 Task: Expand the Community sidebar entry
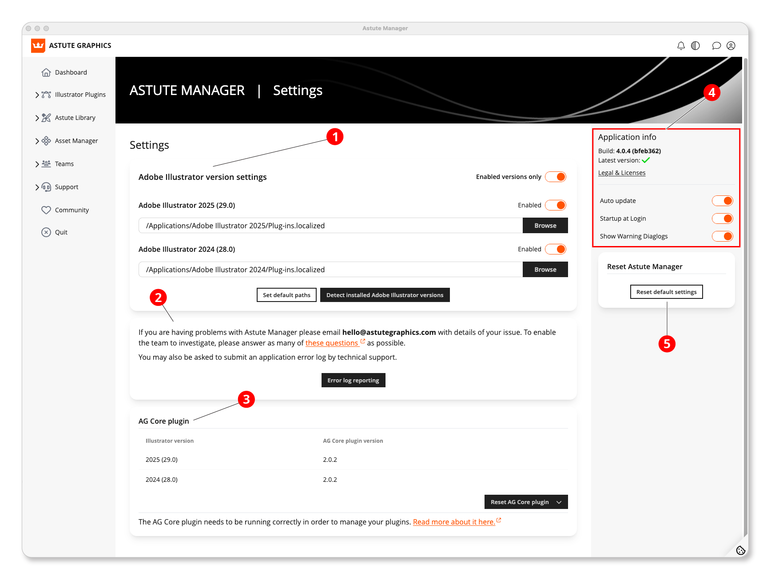[72, 210]
